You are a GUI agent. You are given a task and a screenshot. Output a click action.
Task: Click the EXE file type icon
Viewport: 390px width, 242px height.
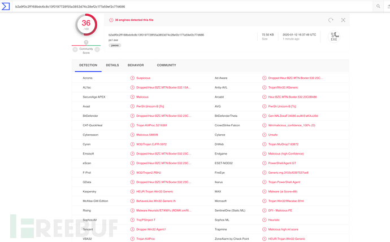334,37
